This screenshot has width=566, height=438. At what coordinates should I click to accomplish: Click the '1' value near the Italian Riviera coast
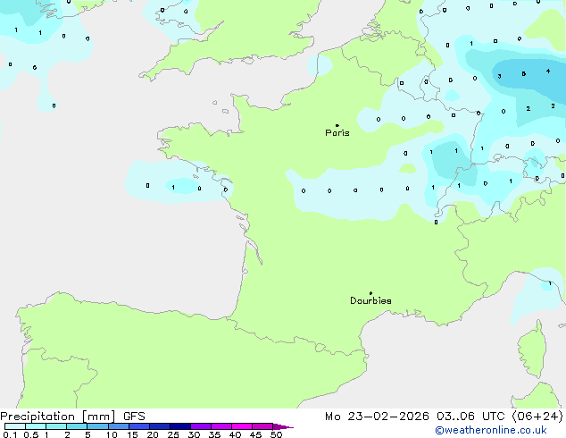click(x=550, y=283)
